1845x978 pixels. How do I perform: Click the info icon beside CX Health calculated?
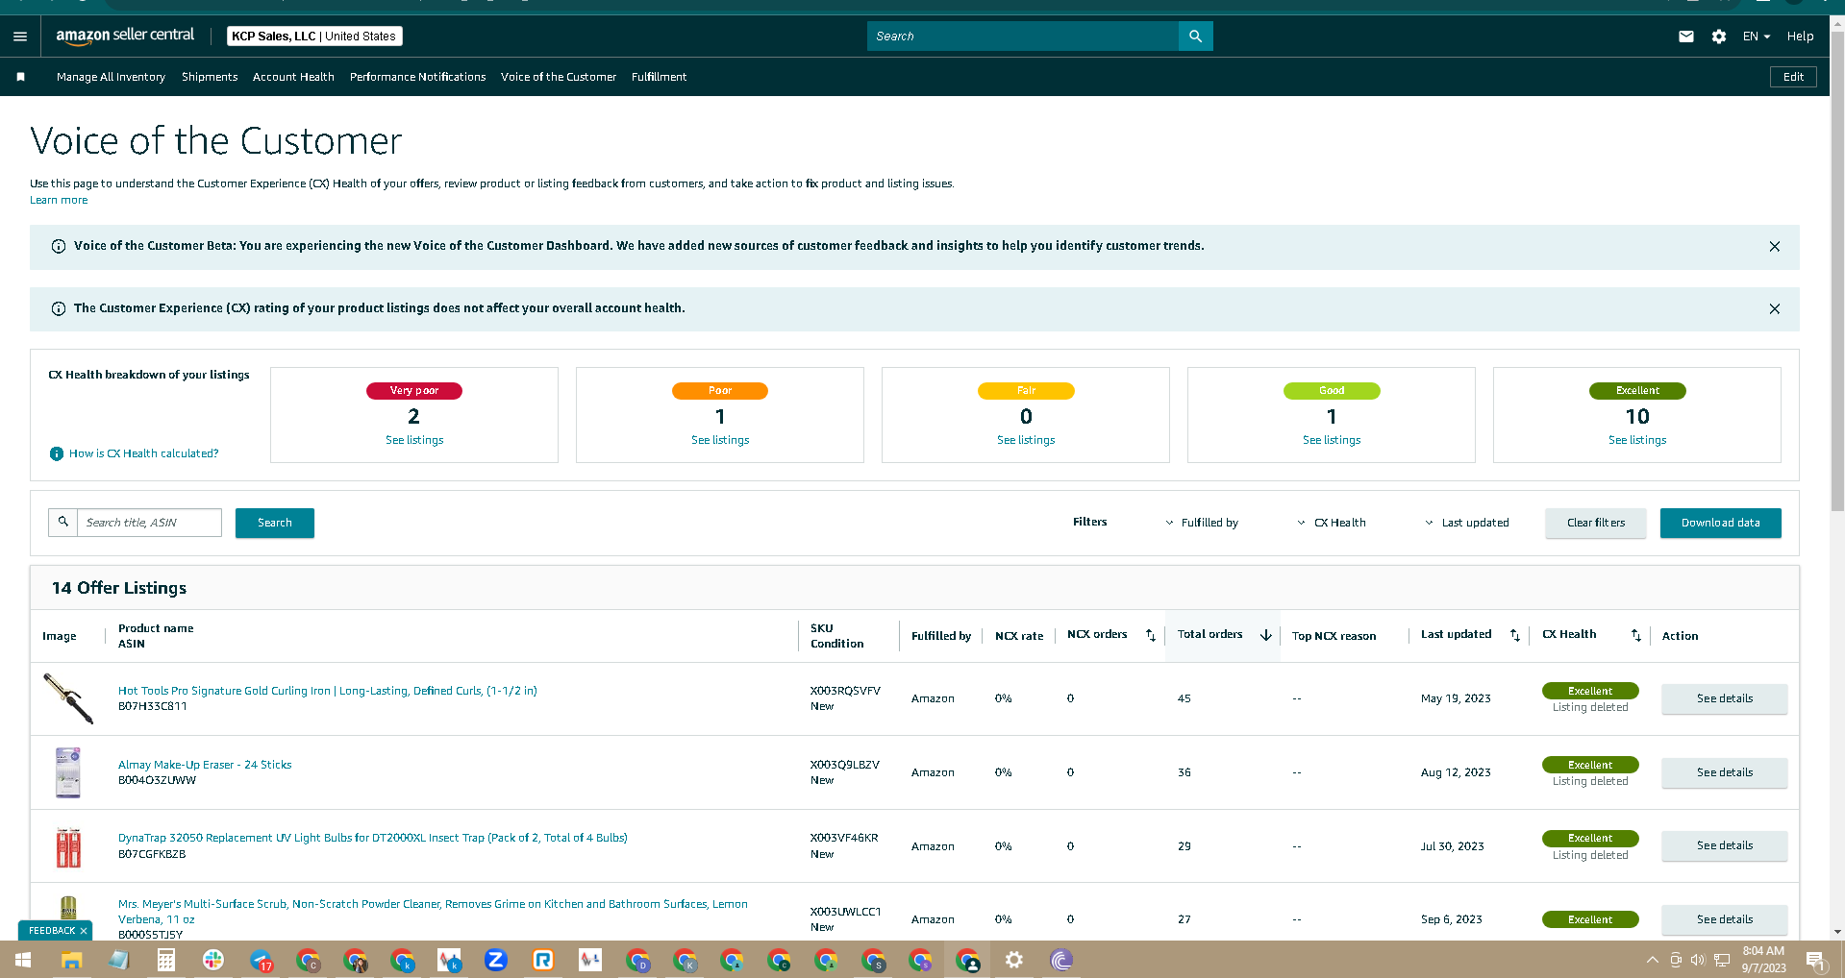57,453
